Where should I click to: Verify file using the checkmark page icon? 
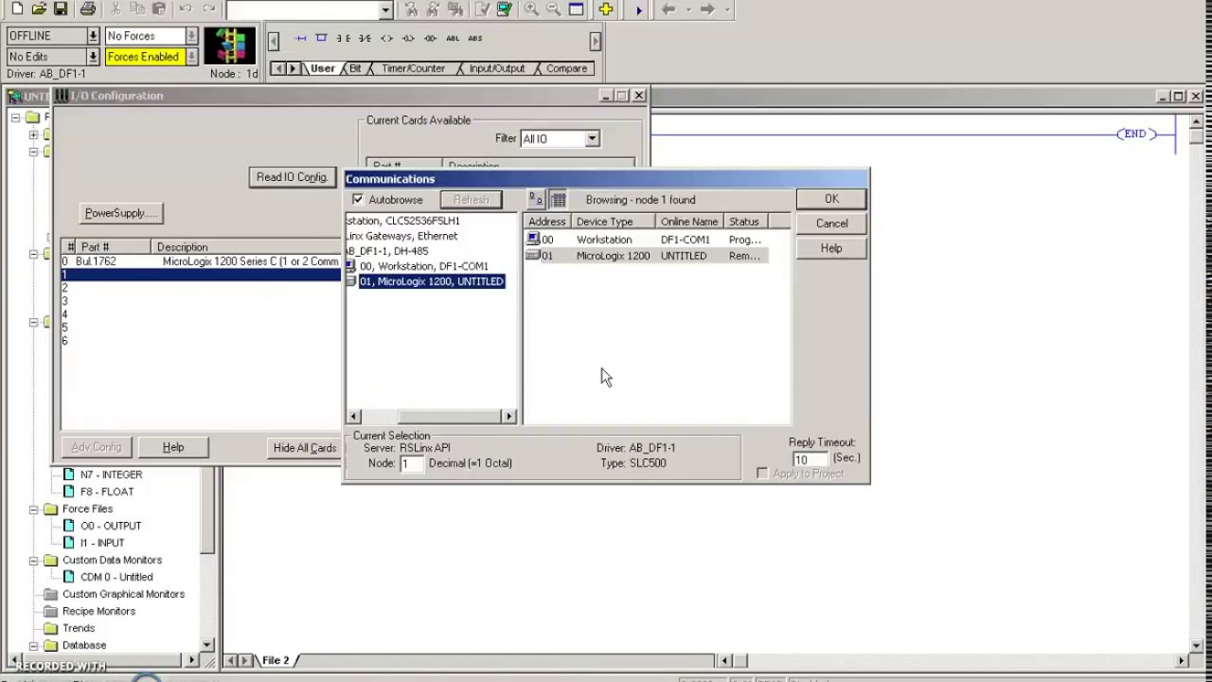click(x=483, y=9)
